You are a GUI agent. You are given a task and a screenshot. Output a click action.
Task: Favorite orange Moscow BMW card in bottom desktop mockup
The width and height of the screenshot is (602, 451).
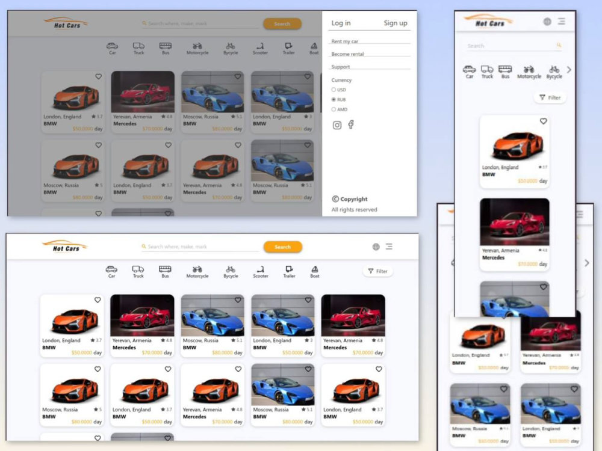tap(98, 369)
